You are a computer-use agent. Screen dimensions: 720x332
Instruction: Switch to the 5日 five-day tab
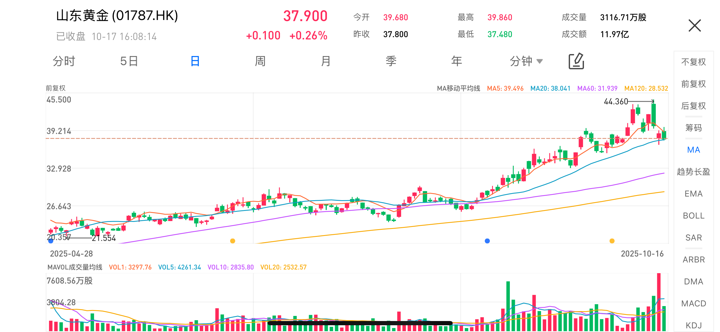coord(129,61)
